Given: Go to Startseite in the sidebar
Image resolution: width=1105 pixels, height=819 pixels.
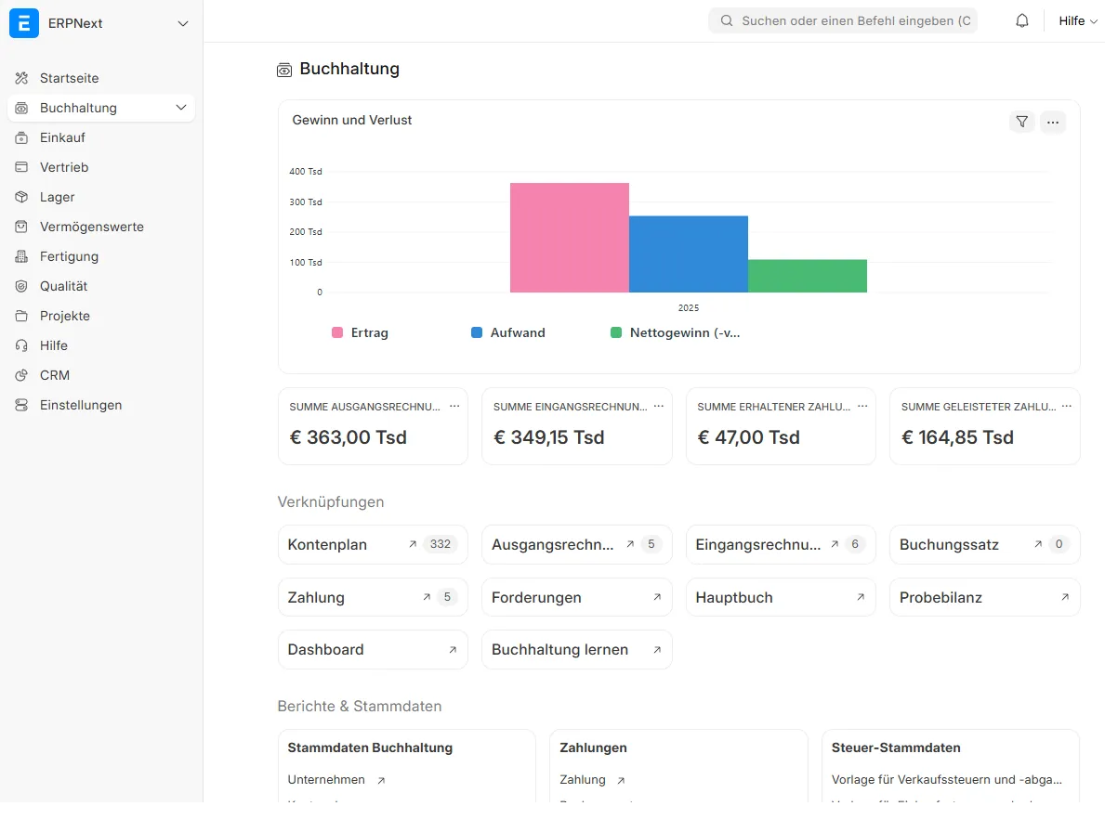Looking at the screenshot, I should tap(69, 78).
